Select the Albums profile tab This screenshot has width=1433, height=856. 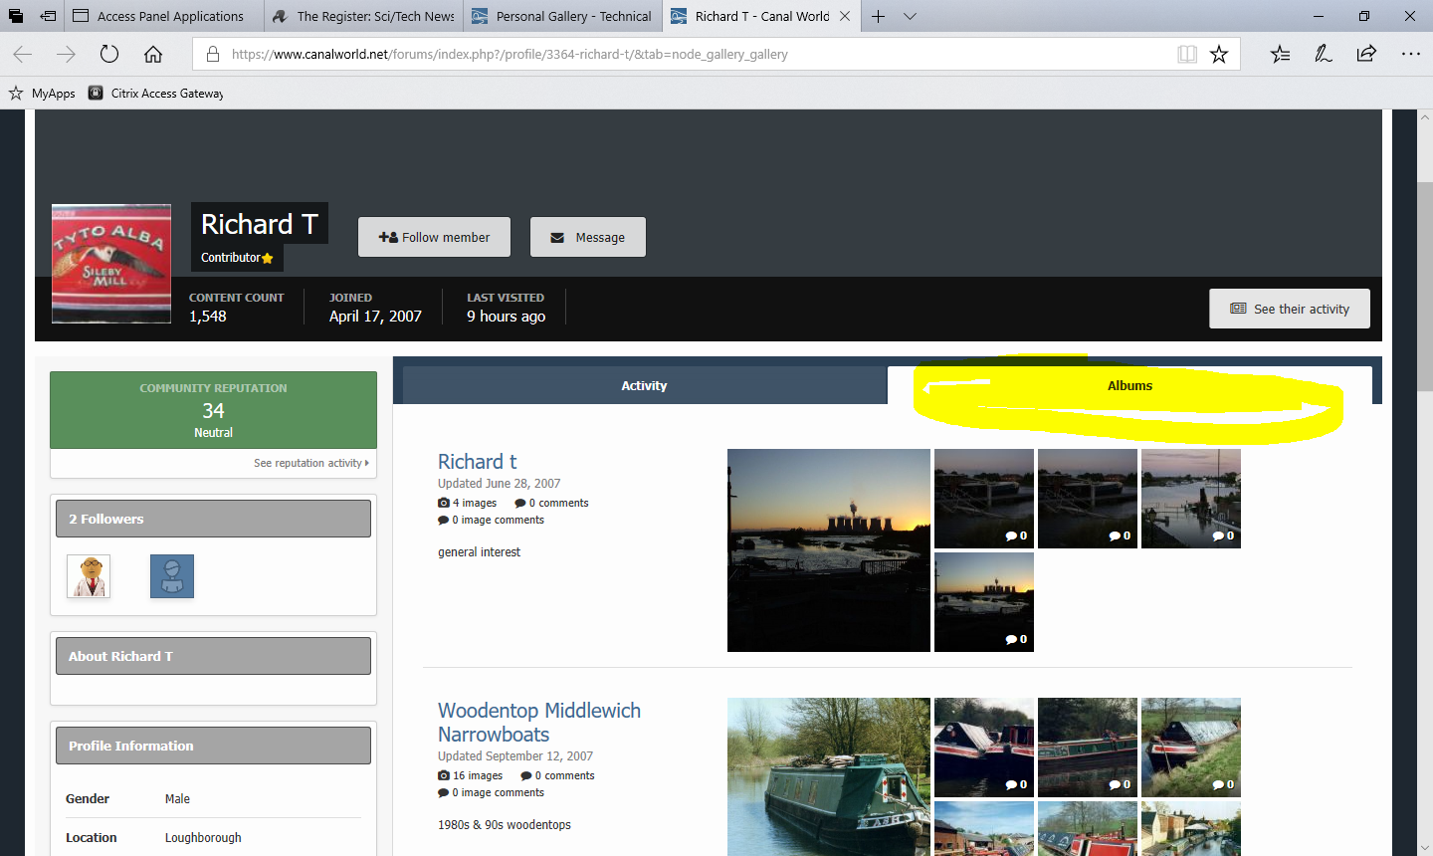[1129, 385]
